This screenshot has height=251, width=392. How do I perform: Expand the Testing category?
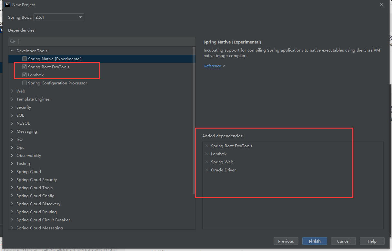point(12,163)
